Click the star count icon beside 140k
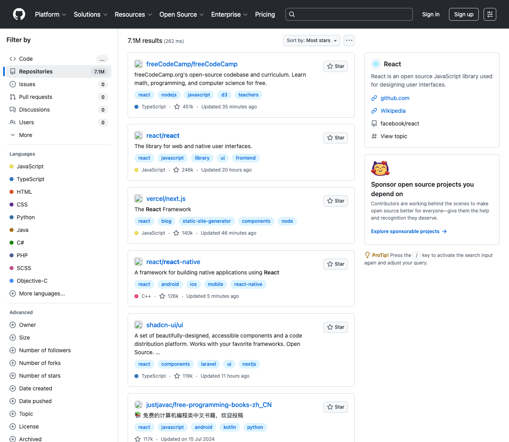The width and height of the screenshot is (509, 442). coord(176,233)
